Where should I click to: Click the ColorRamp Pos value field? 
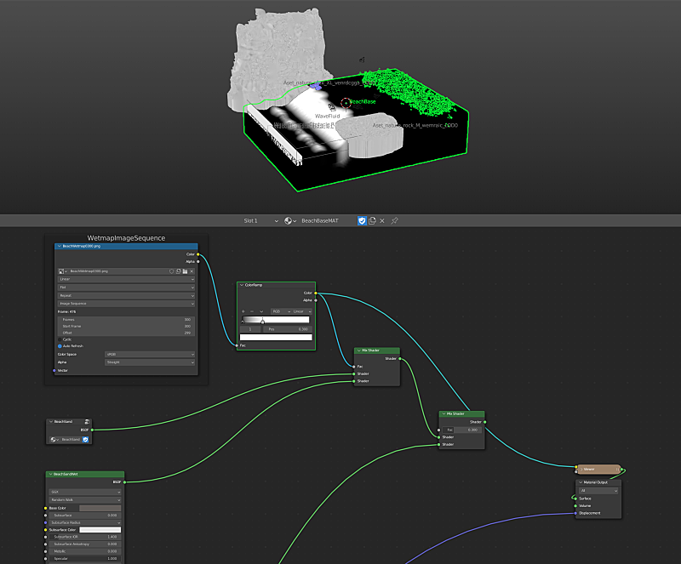[x=288, y=328]
